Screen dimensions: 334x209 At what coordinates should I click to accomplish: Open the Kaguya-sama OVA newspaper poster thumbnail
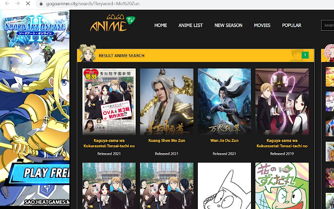click(x=109, y=102)
